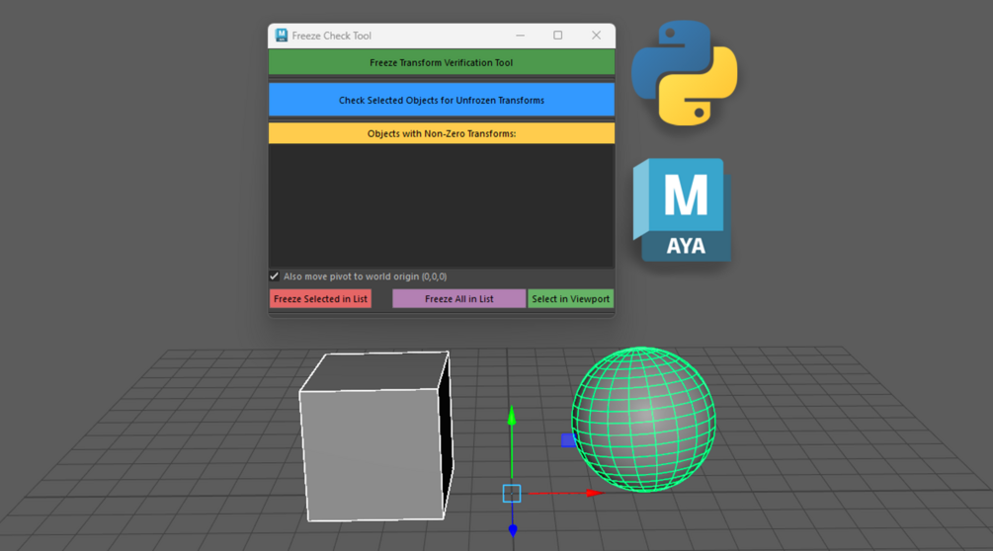Screen dimensions: 993x551
Task: Click the red X-axis arrow of manipulator
Action: pos(594,493)
